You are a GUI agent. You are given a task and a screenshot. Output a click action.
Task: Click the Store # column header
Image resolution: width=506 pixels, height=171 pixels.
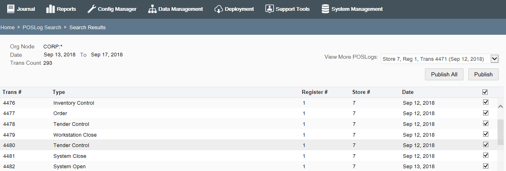361,92
